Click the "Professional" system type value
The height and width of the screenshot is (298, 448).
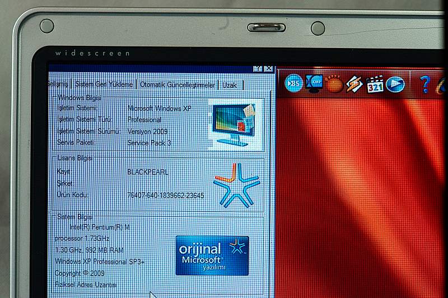144,120
